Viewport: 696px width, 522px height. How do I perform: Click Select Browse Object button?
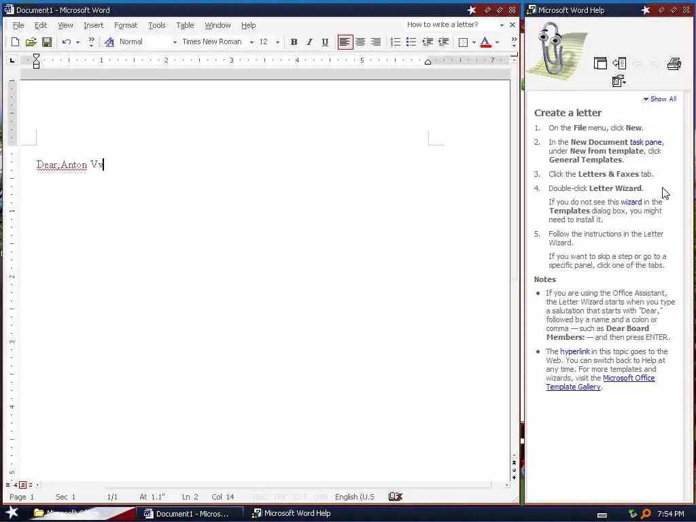pos(514,470)
